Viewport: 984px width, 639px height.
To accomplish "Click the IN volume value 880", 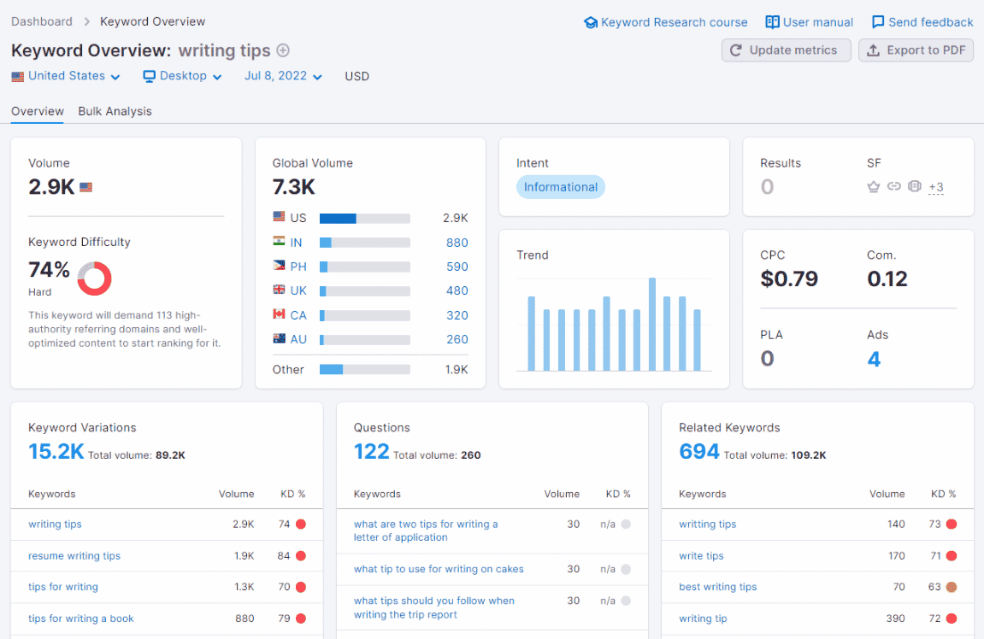I will (x=457, y=243).
